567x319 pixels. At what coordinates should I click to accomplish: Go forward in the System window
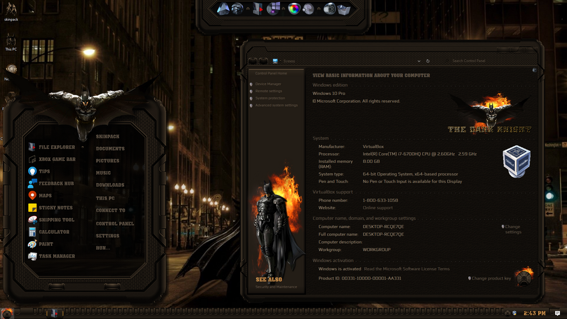[263, 61]
